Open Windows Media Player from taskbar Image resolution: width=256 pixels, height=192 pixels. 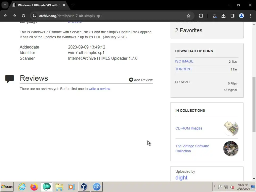tap(71, 187)
